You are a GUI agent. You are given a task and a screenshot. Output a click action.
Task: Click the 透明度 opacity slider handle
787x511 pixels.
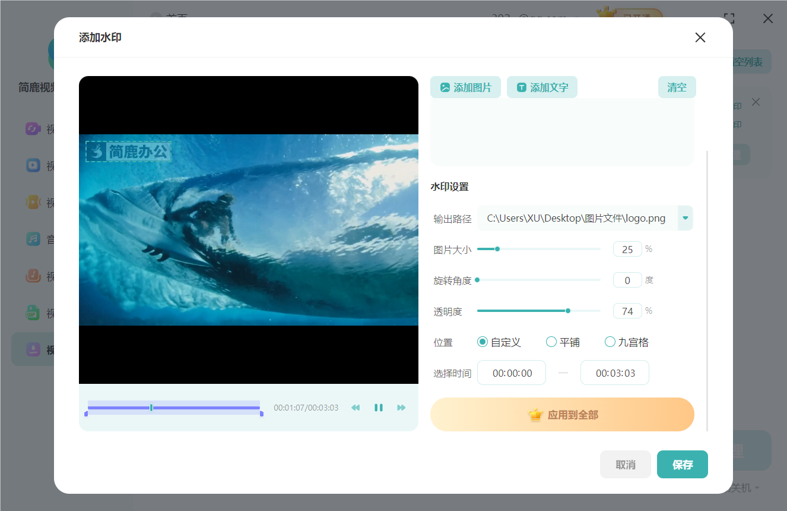[568, 311]
